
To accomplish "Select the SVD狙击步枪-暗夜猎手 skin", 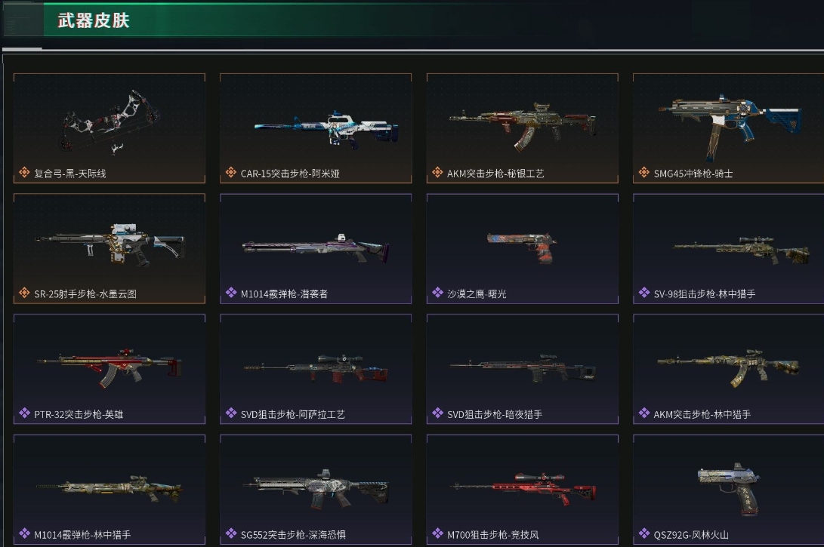I will 523,369.
